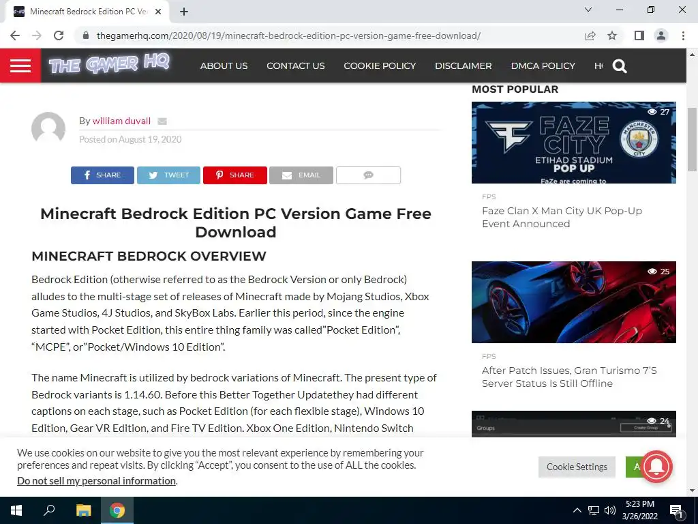Open Cookie Settings

tap(577, 467)
